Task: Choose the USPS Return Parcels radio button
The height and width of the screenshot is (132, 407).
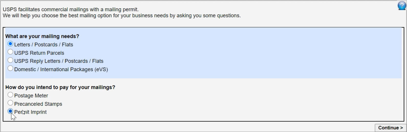Action: click(x=10, y=52)
